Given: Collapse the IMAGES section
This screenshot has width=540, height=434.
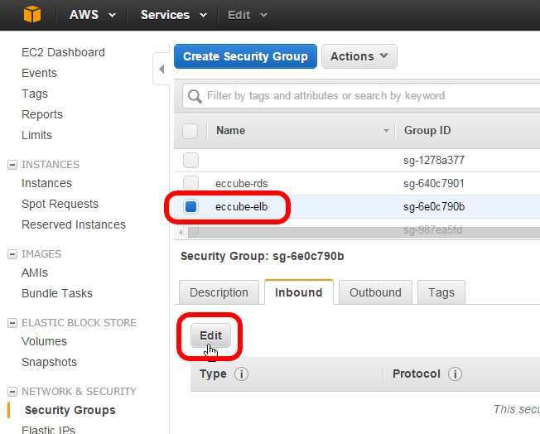Looking at the screenshot, I should tap(12, 254).
